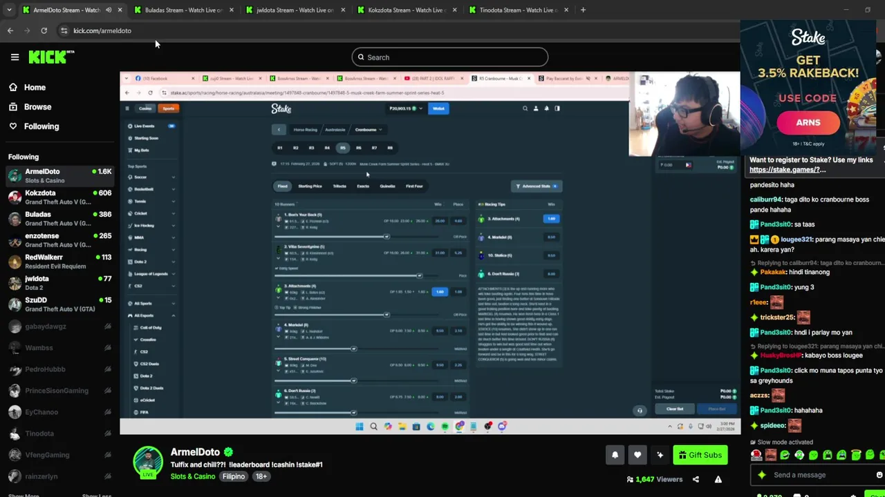This screenshot has width=885, height=497.
Task: Switch to the jwldota Stream tab
Action: tap(295, 10)
